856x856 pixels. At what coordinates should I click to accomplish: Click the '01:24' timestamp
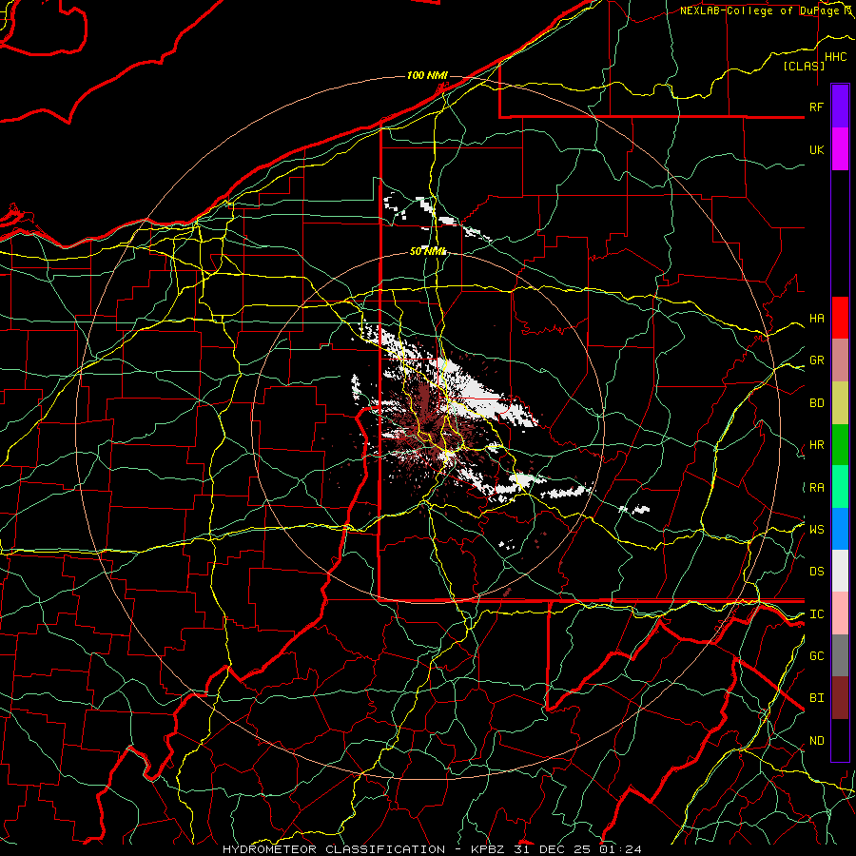click(x=620, y=849)
